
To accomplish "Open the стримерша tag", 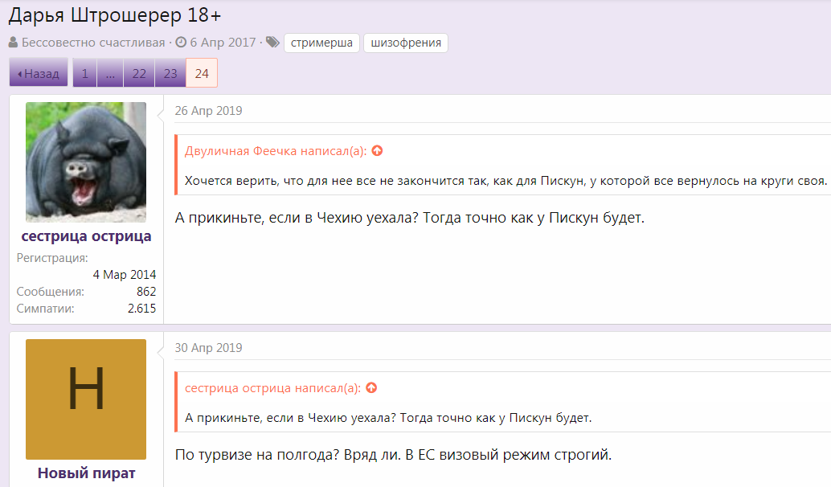I will [x=321, y=43].
